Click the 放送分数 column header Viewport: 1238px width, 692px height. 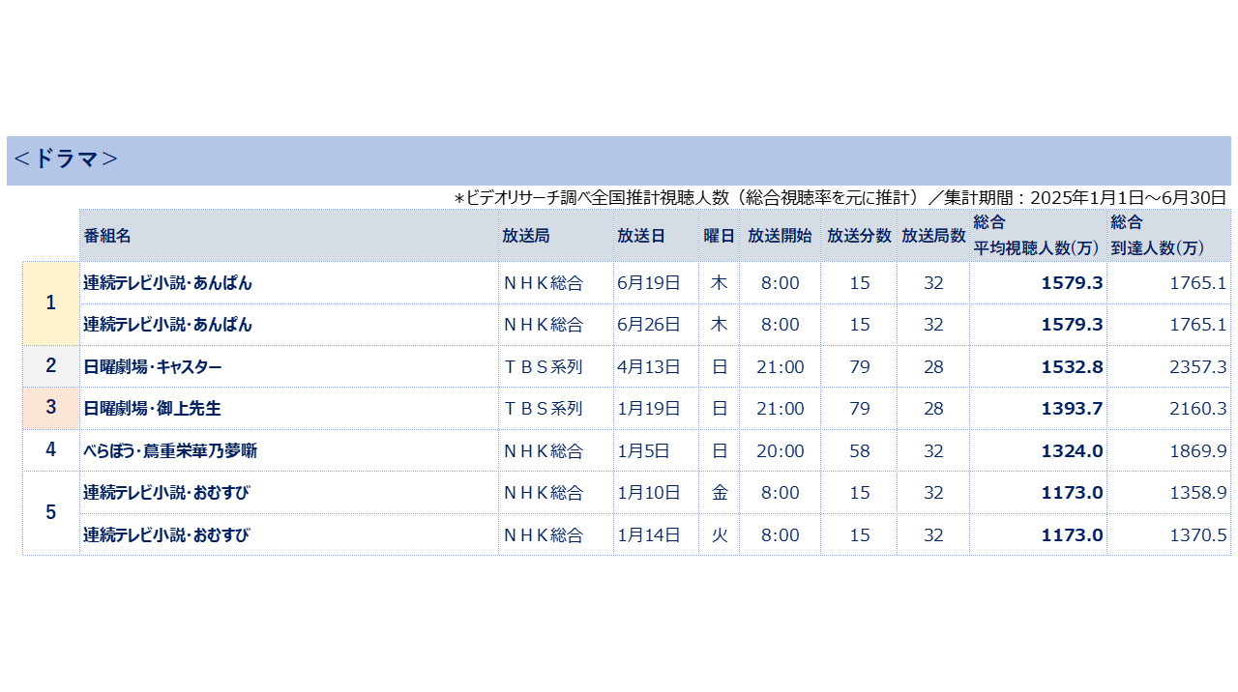point(859,236)
